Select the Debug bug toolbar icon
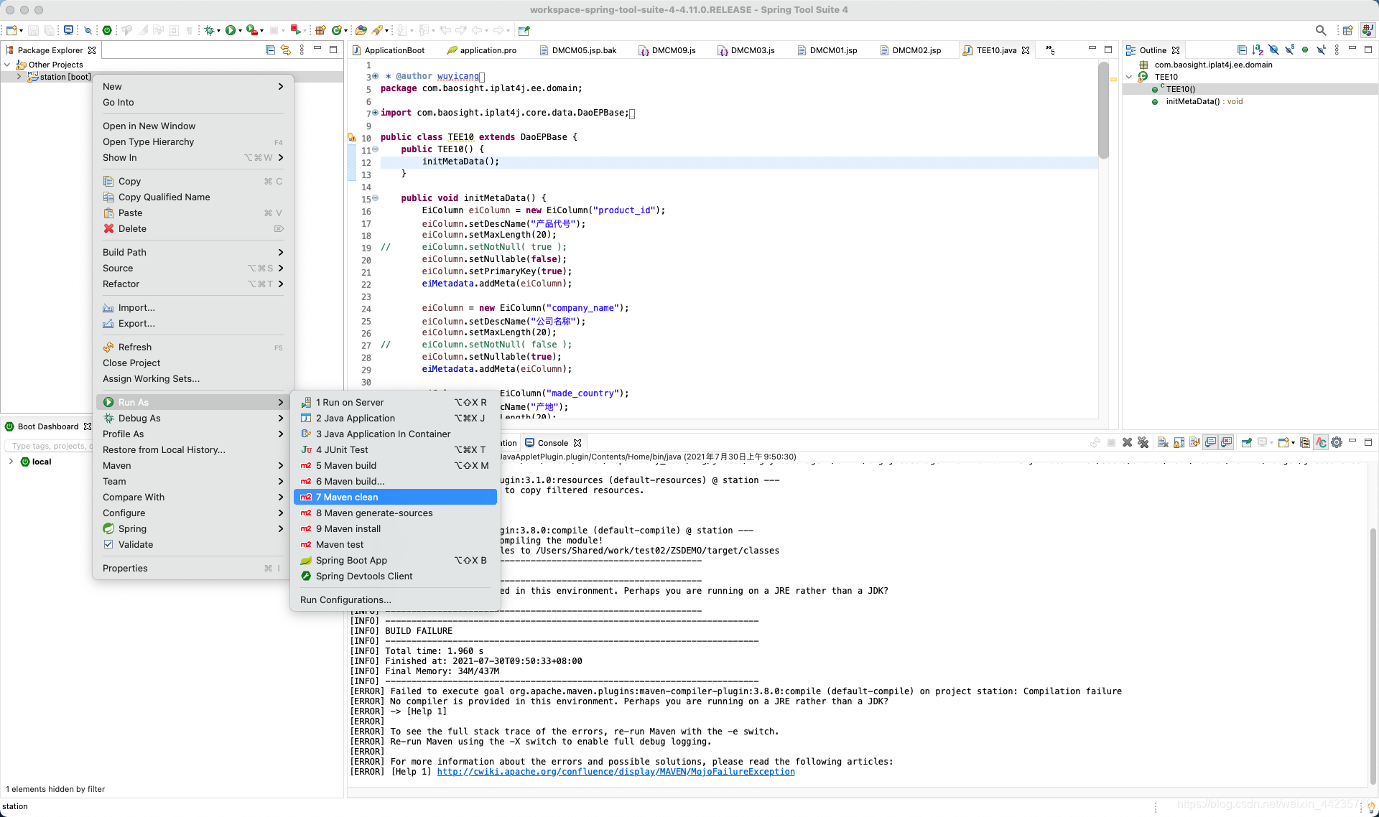The image size is (1379, 817). click(210, 30)
